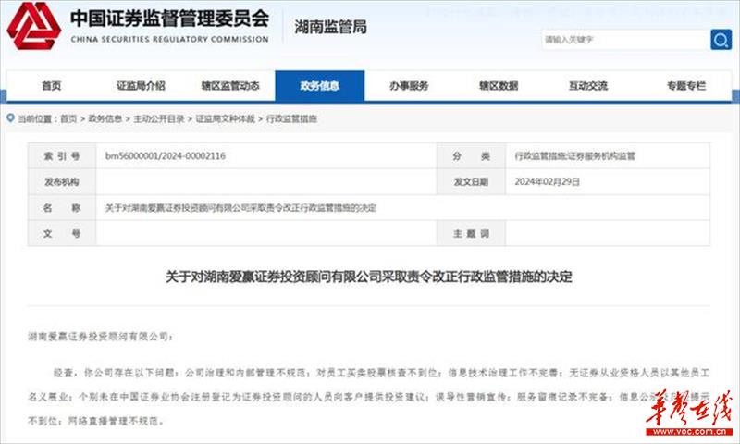Click the 行政监管措施 breadcrumb link
740x444 pixels.
click(x=291, y=119)
